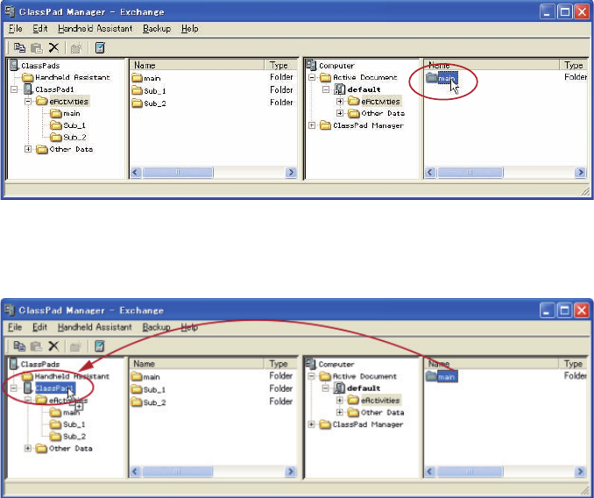Expand Other Data under ClassPad1 in the lower window
Viewport: 594px width, 498px height.
point(28,448)
